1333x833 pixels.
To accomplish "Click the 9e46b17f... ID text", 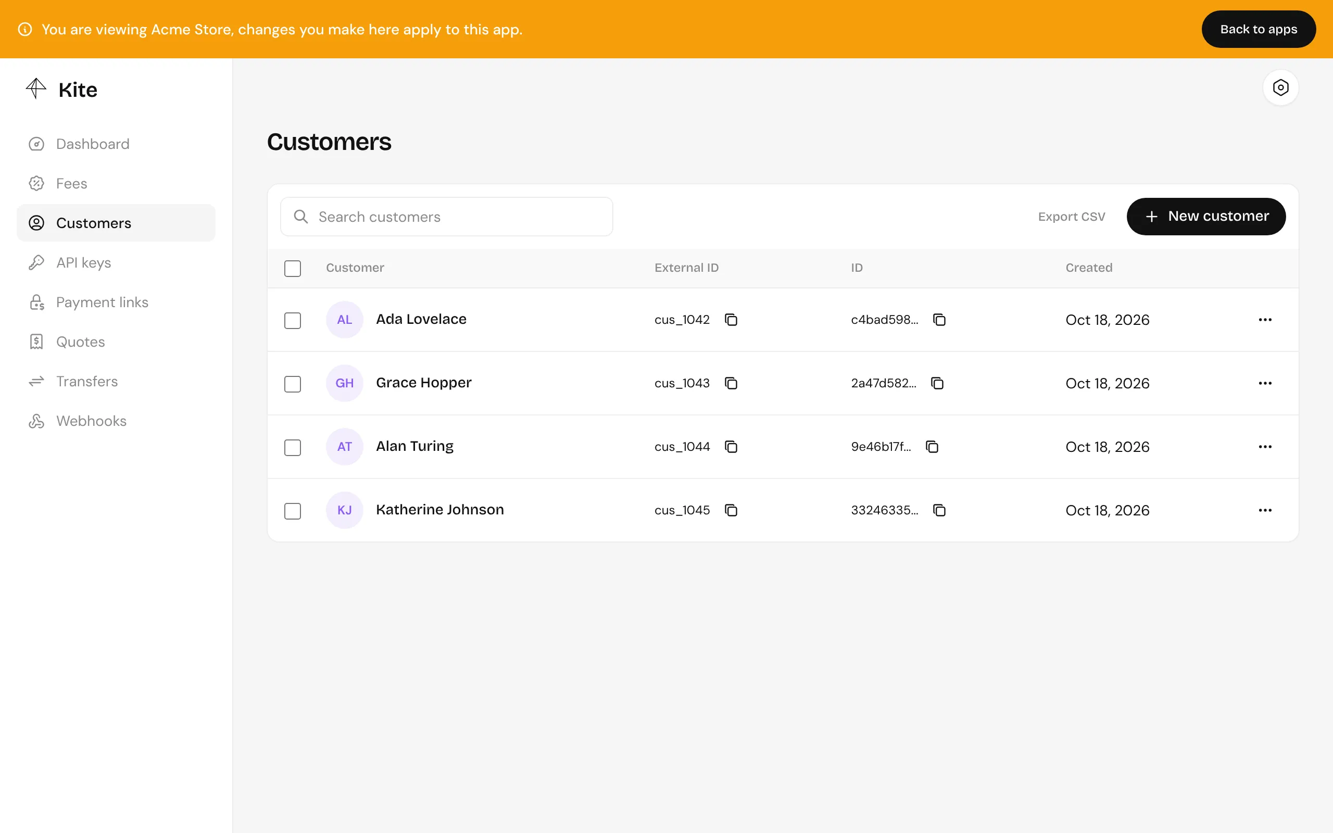I will click(881, 447).
